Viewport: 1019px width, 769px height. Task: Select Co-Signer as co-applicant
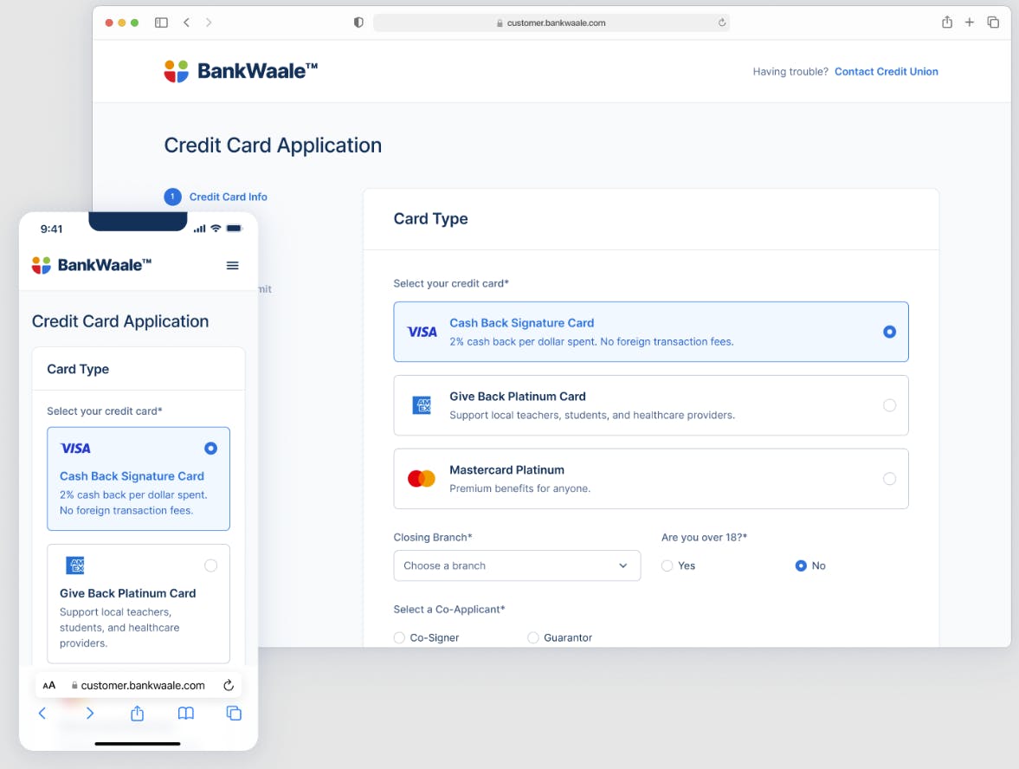click(399, 637)
